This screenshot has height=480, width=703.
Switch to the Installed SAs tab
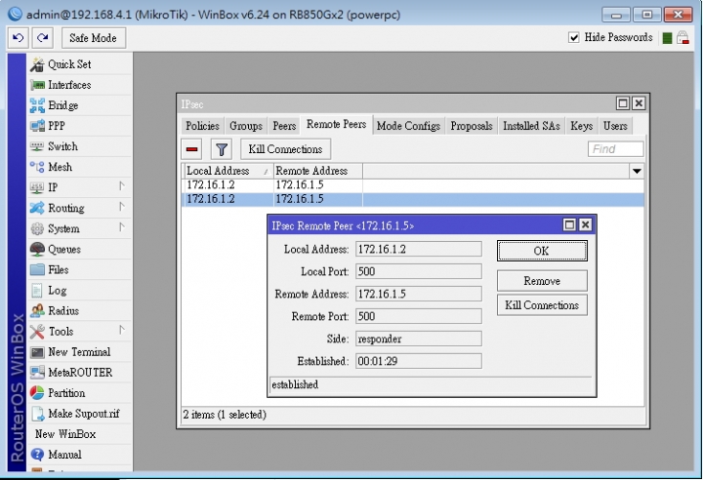531,126
